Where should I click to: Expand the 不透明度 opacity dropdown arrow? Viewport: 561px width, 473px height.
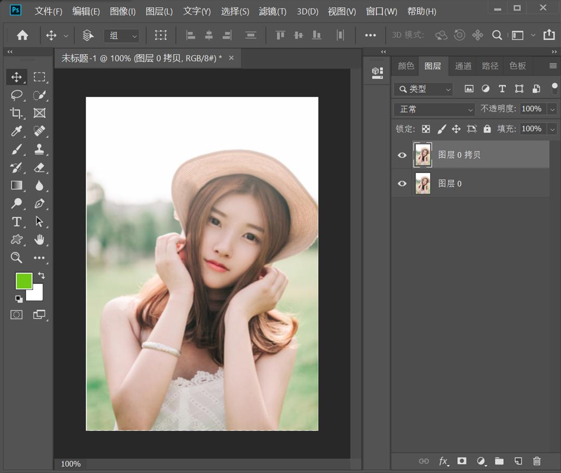tap(552, 109)
